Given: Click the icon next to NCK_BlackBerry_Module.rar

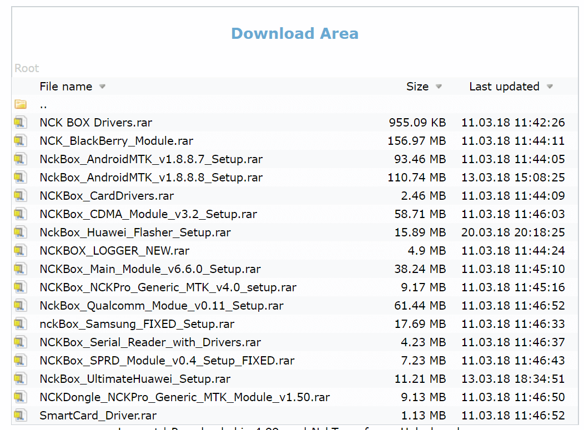Looking at the screenshot, I should tap(21, 141).
